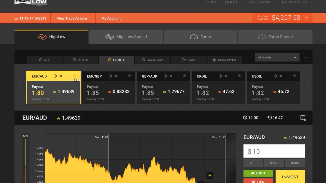Go to HOME page
326x183 pixels.
click(211, 2)
